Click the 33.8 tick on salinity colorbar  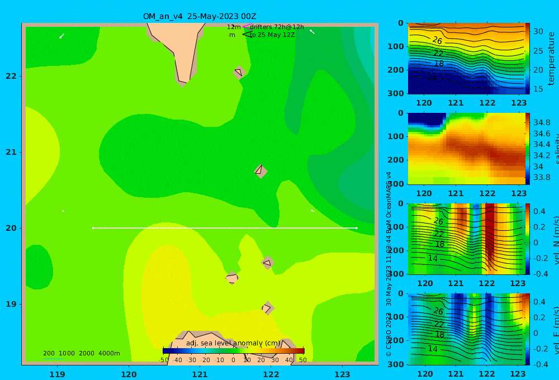pyautogui.click(x=542, y=178)
